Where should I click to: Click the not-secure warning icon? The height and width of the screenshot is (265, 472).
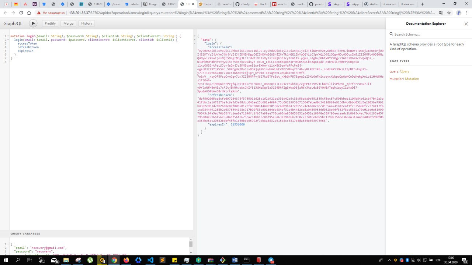[x=39, y=13]
